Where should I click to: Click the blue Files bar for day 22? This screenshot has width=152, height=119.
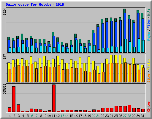click(103, 36)
